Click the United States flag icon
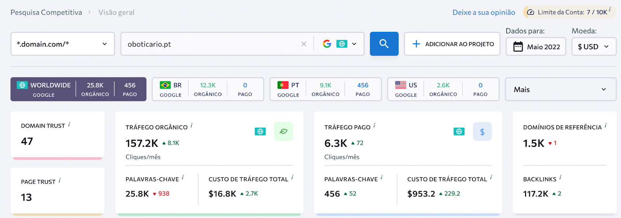Viewport: 621px width, 218px height. point(401,85)
